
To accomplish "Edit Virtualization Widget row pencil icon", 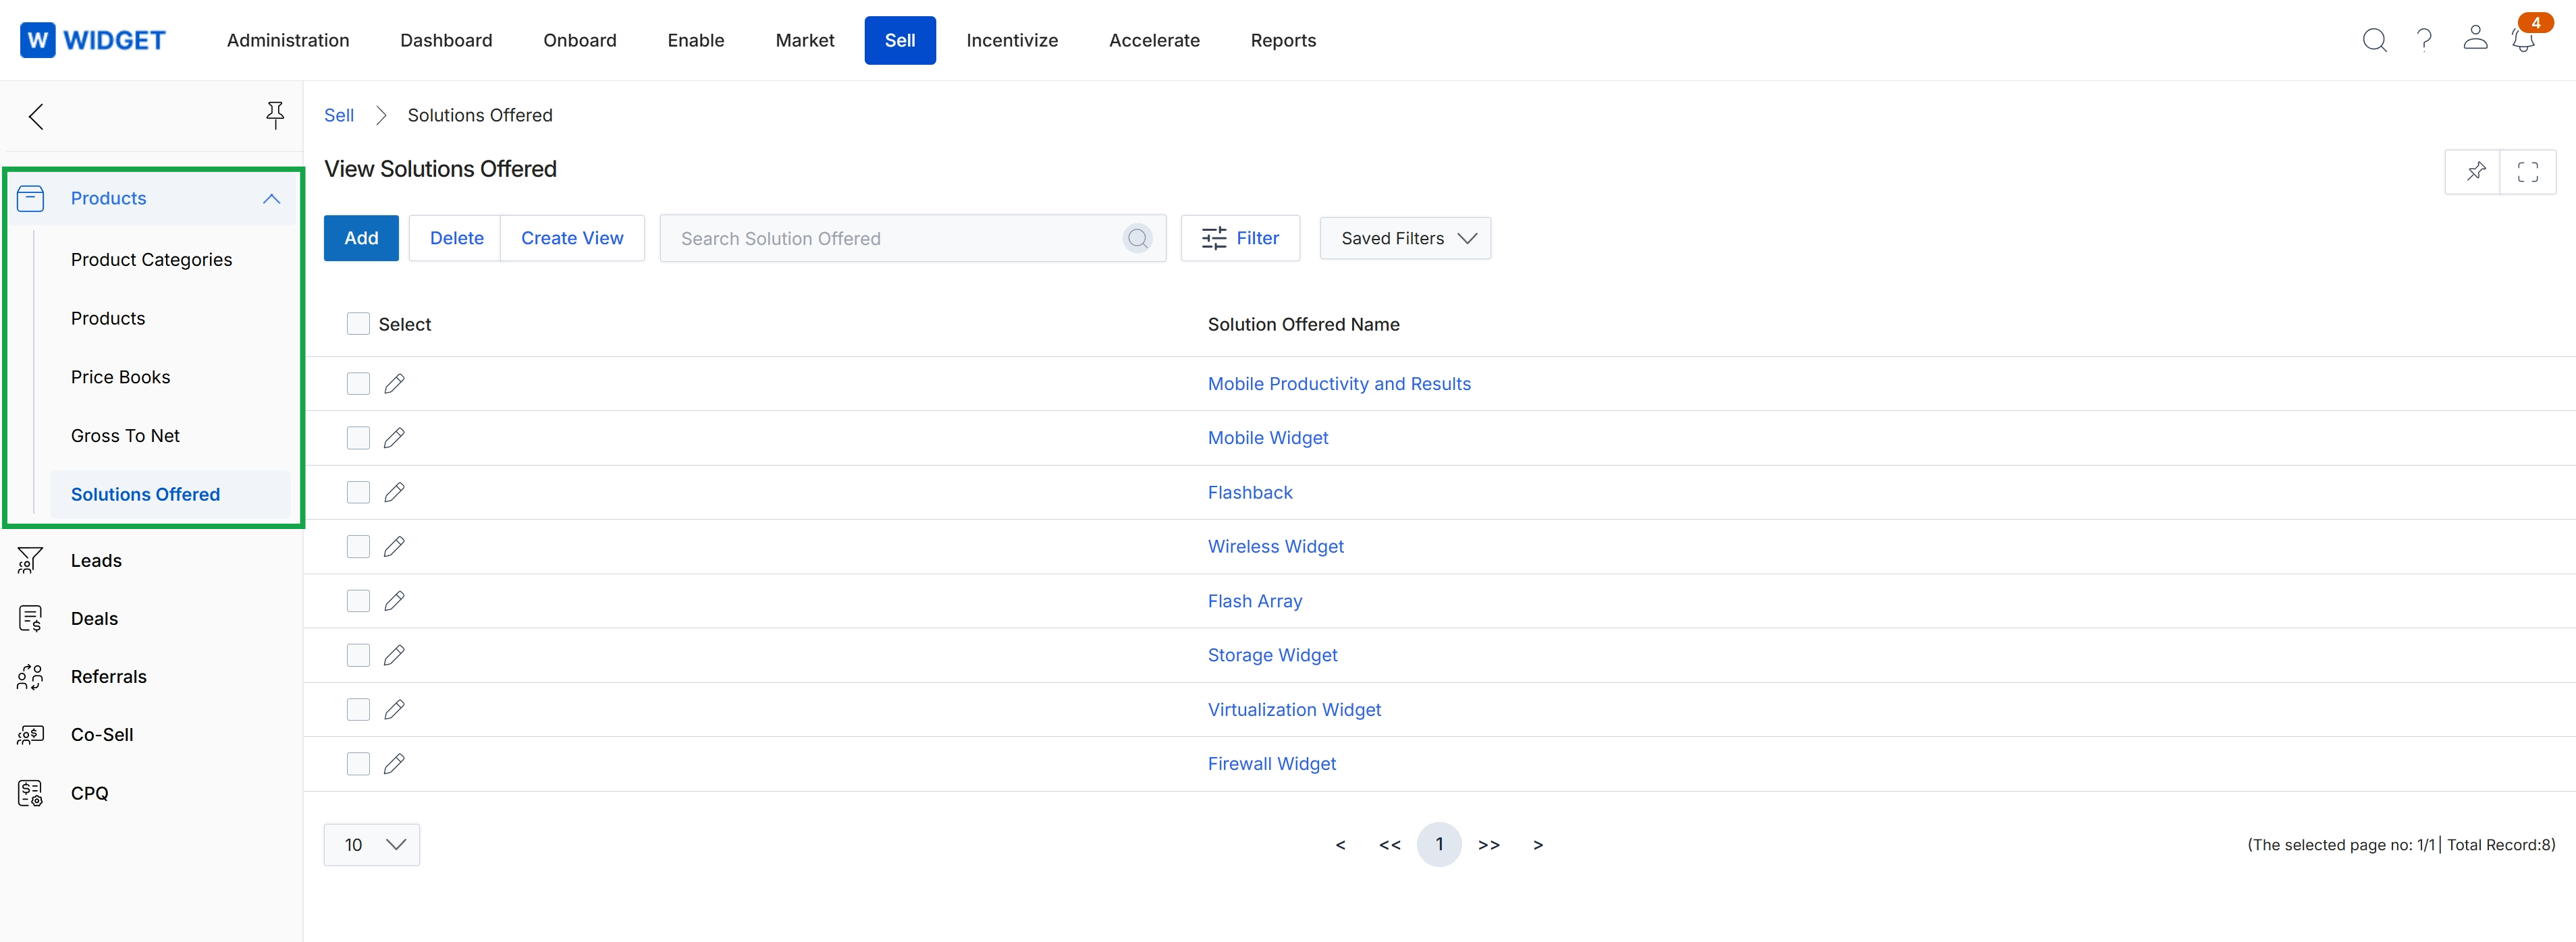I will (x=394, y=709).
